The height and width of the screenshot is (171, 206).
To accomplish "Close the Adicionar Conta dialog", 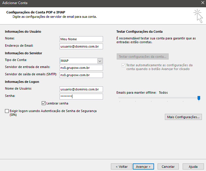I will 203,3.
